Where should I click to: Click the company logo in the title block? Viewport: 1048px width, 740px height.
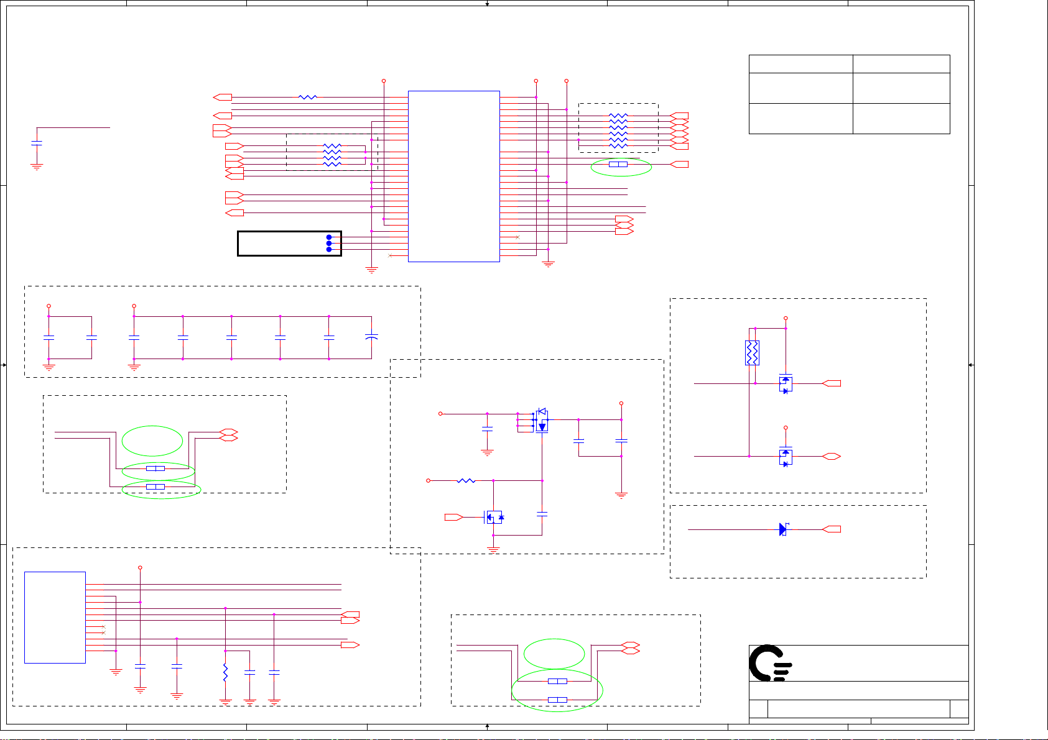[x=771, y=663]
